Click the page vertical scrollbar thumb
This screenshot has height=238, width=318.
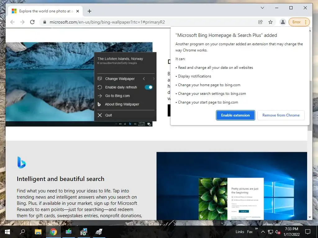pyautogui.click(x=310, y=105)
